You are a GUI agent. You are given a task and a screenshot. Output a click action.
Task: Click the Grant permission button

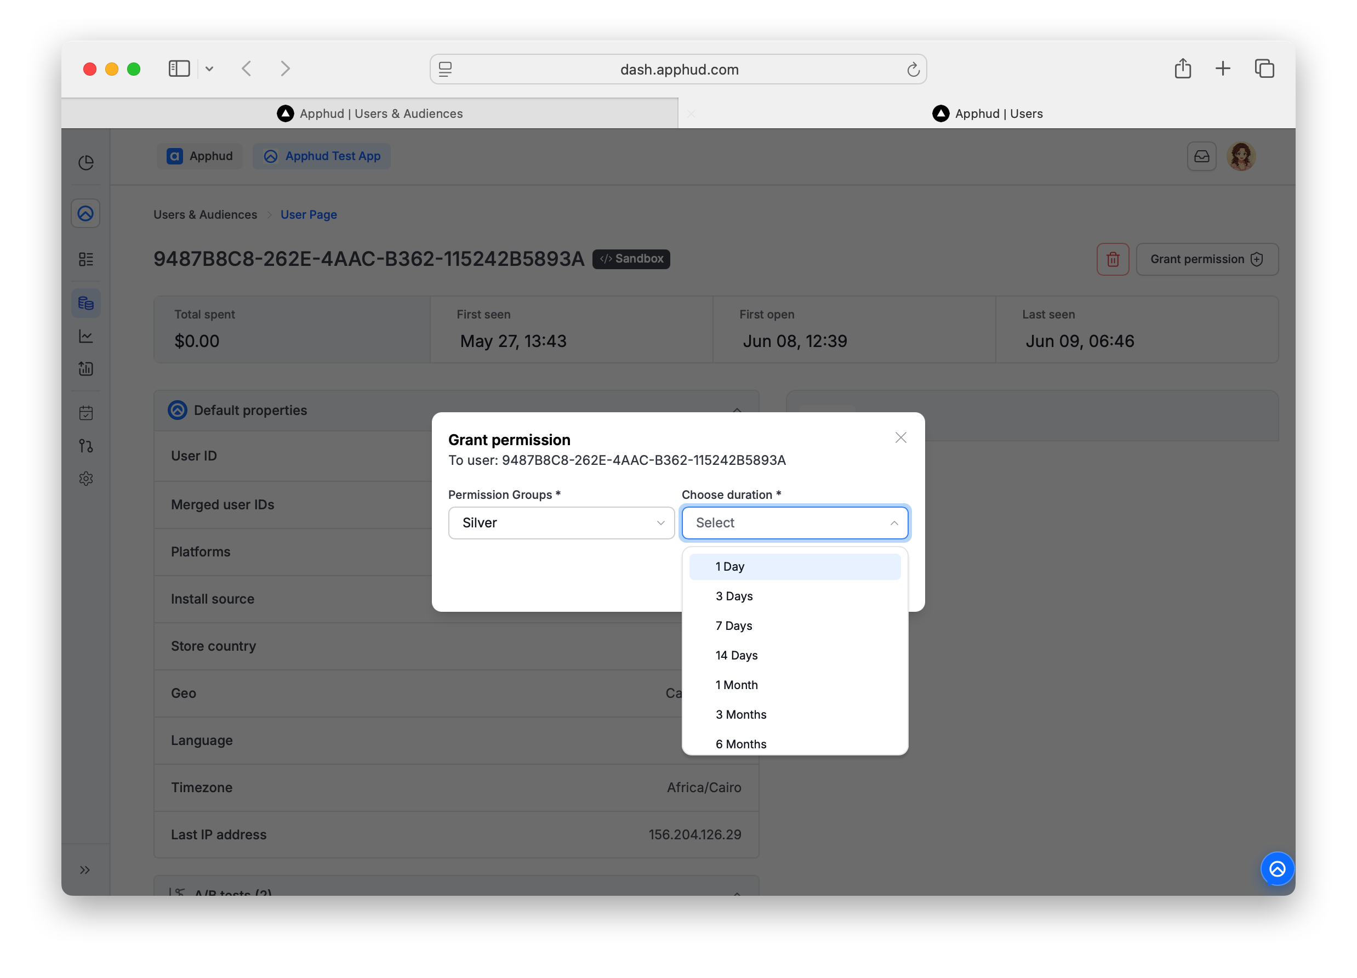point(1207,259)
